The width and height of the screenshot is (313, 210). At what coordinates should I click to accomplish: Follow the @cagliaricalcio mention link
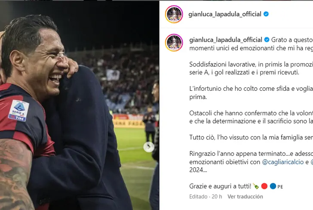282,162
